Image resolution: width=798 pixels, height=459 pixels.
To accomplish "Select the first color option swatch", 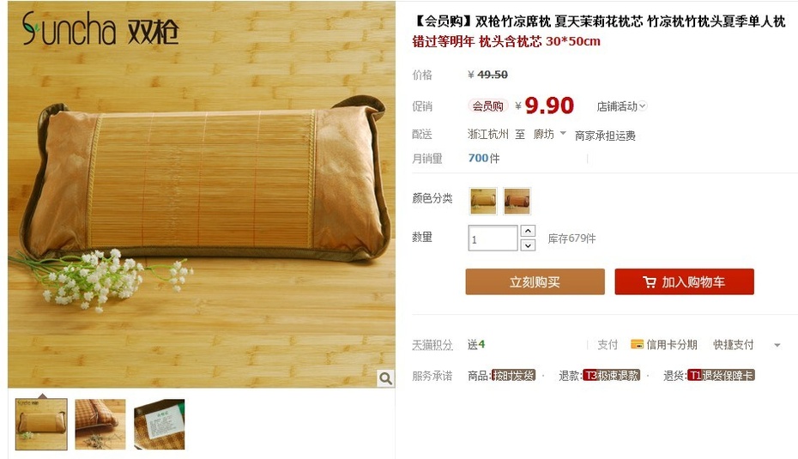I will (483, 201).
